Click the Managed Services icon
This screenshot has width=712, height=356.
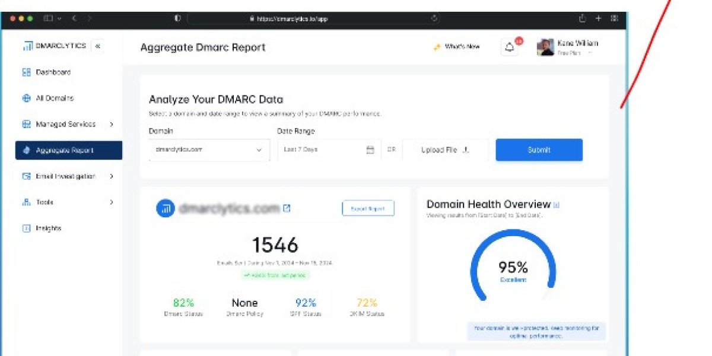(26, 125)
